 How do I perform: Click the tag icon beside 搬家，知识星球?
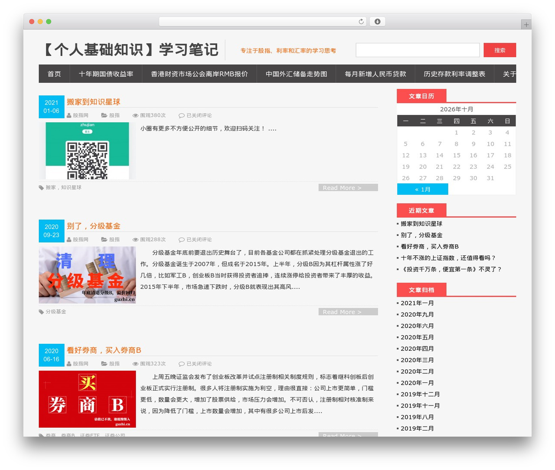coord(41,188)
